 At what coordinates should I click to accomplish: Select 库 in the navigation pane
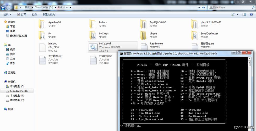click(9, 45)
